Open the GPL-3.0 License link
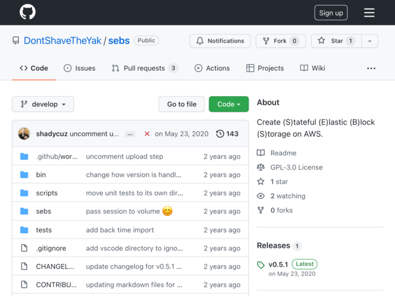This screenshot has width=395, height=296. (x=296, y=167)
